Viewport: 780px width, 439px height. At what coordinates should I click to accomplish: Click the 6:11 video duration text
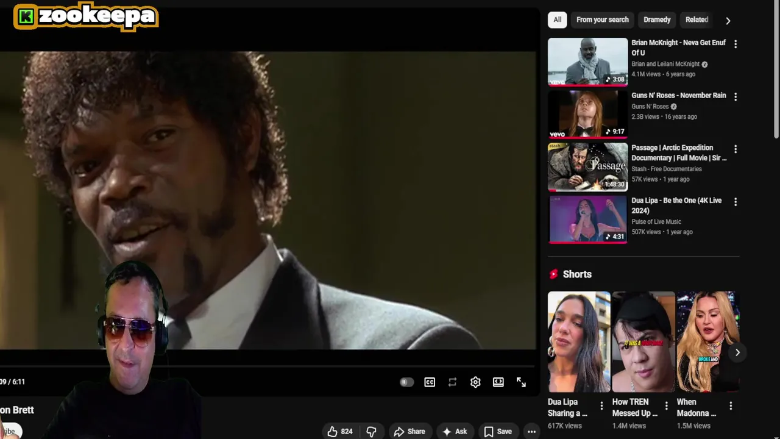pos(19,382)
